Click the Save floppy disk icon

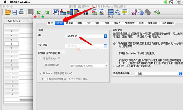[x=15, y=12]
